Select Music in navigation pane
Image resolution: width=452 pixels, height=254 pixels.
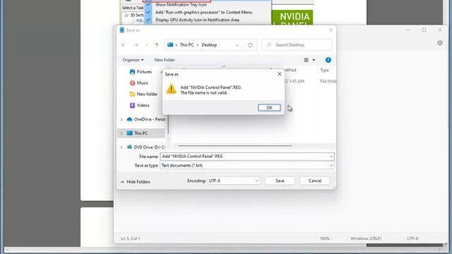coord(143,83)
